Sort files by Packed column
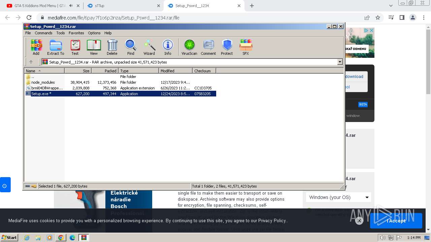The width and height of the screenshot is (431, 242). tap(105, 71)
